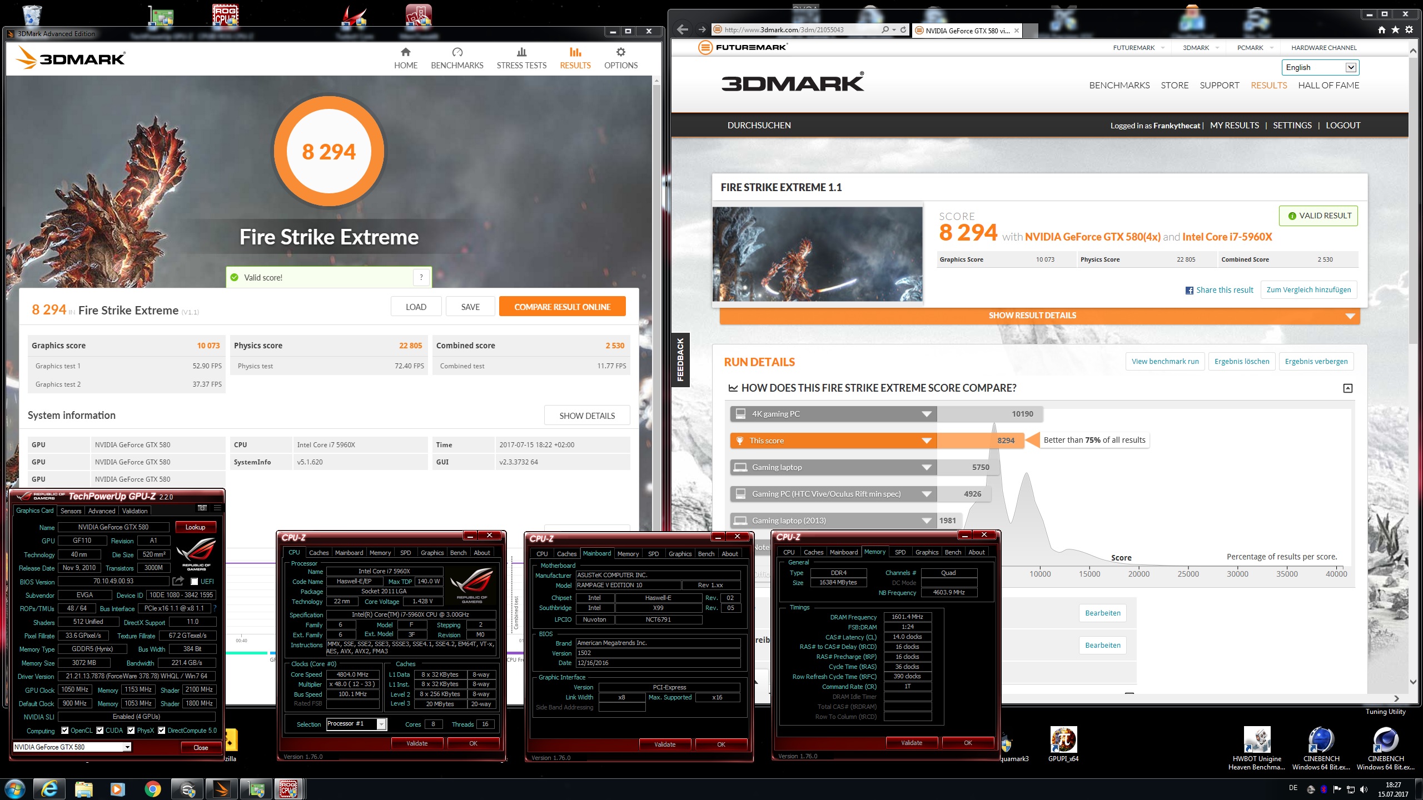Click the valid score help question mark
Screen dimensions: 1423x800
421,277
